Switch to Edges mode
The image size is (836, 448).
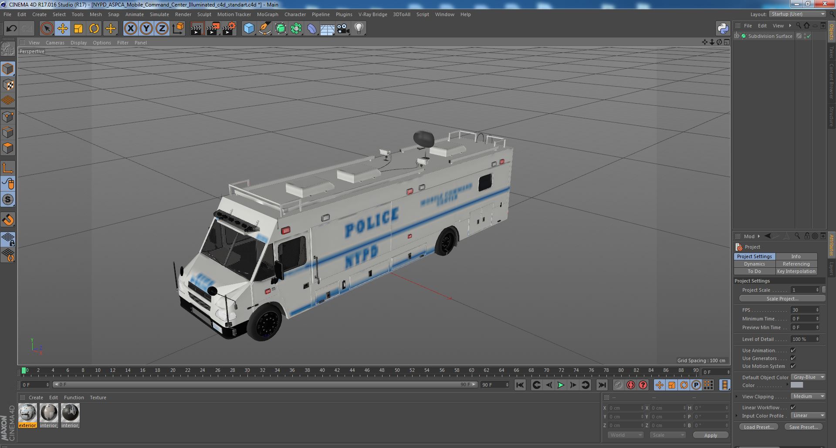pyautogui.click(x=8, y=132)
